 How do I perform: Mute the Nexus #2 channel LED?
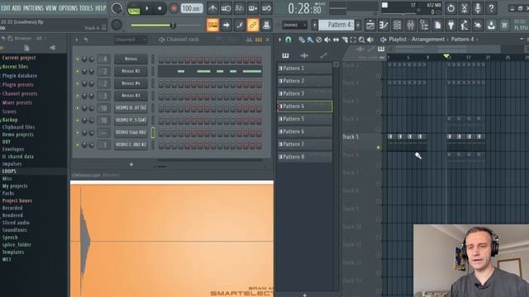pos(77,72)
